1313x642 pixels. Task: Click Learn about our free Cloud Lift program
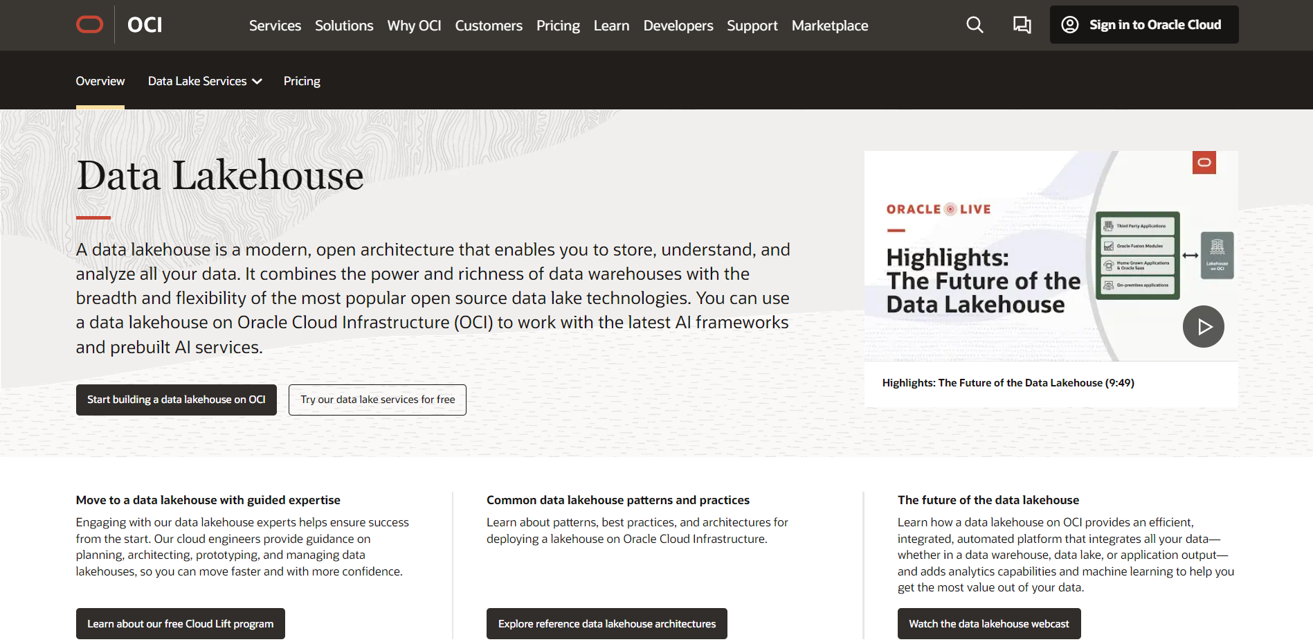[181, 623]
